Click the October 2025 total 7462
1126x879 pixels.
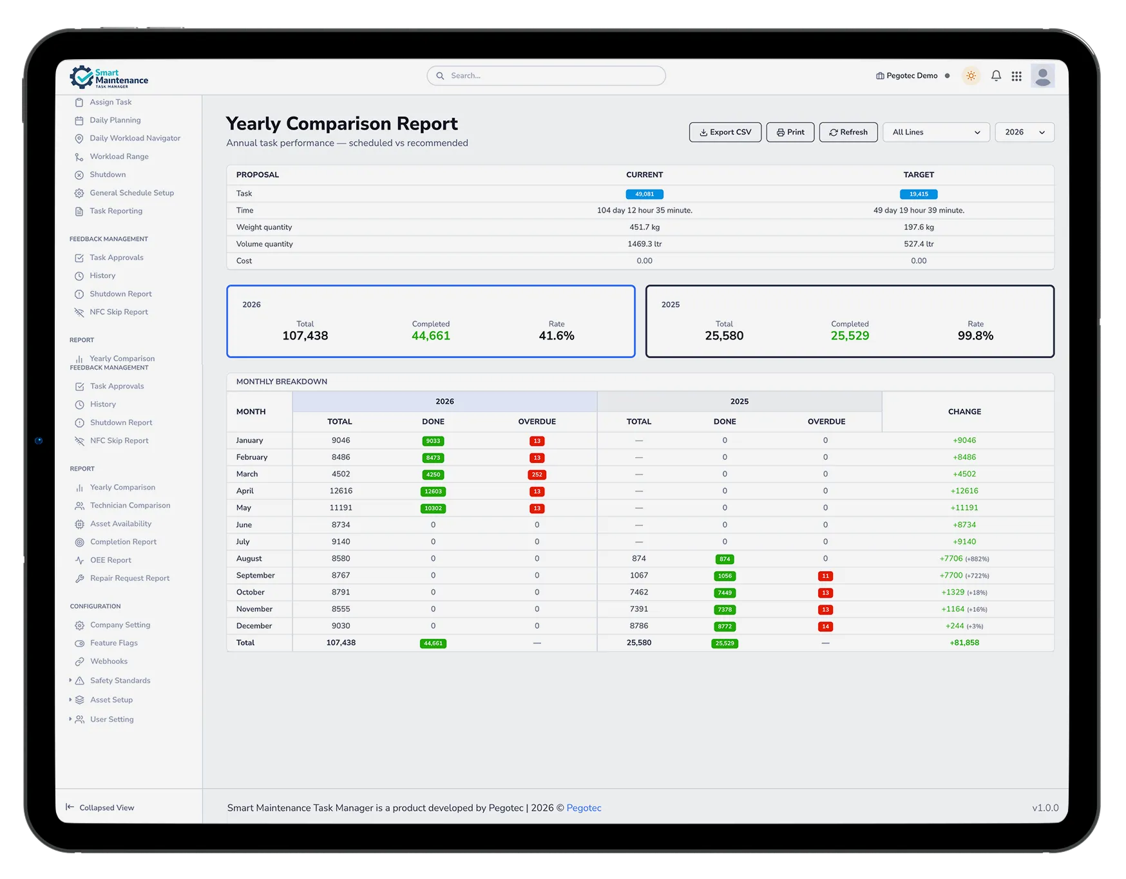pyautogui.click(x=639, y=592)
